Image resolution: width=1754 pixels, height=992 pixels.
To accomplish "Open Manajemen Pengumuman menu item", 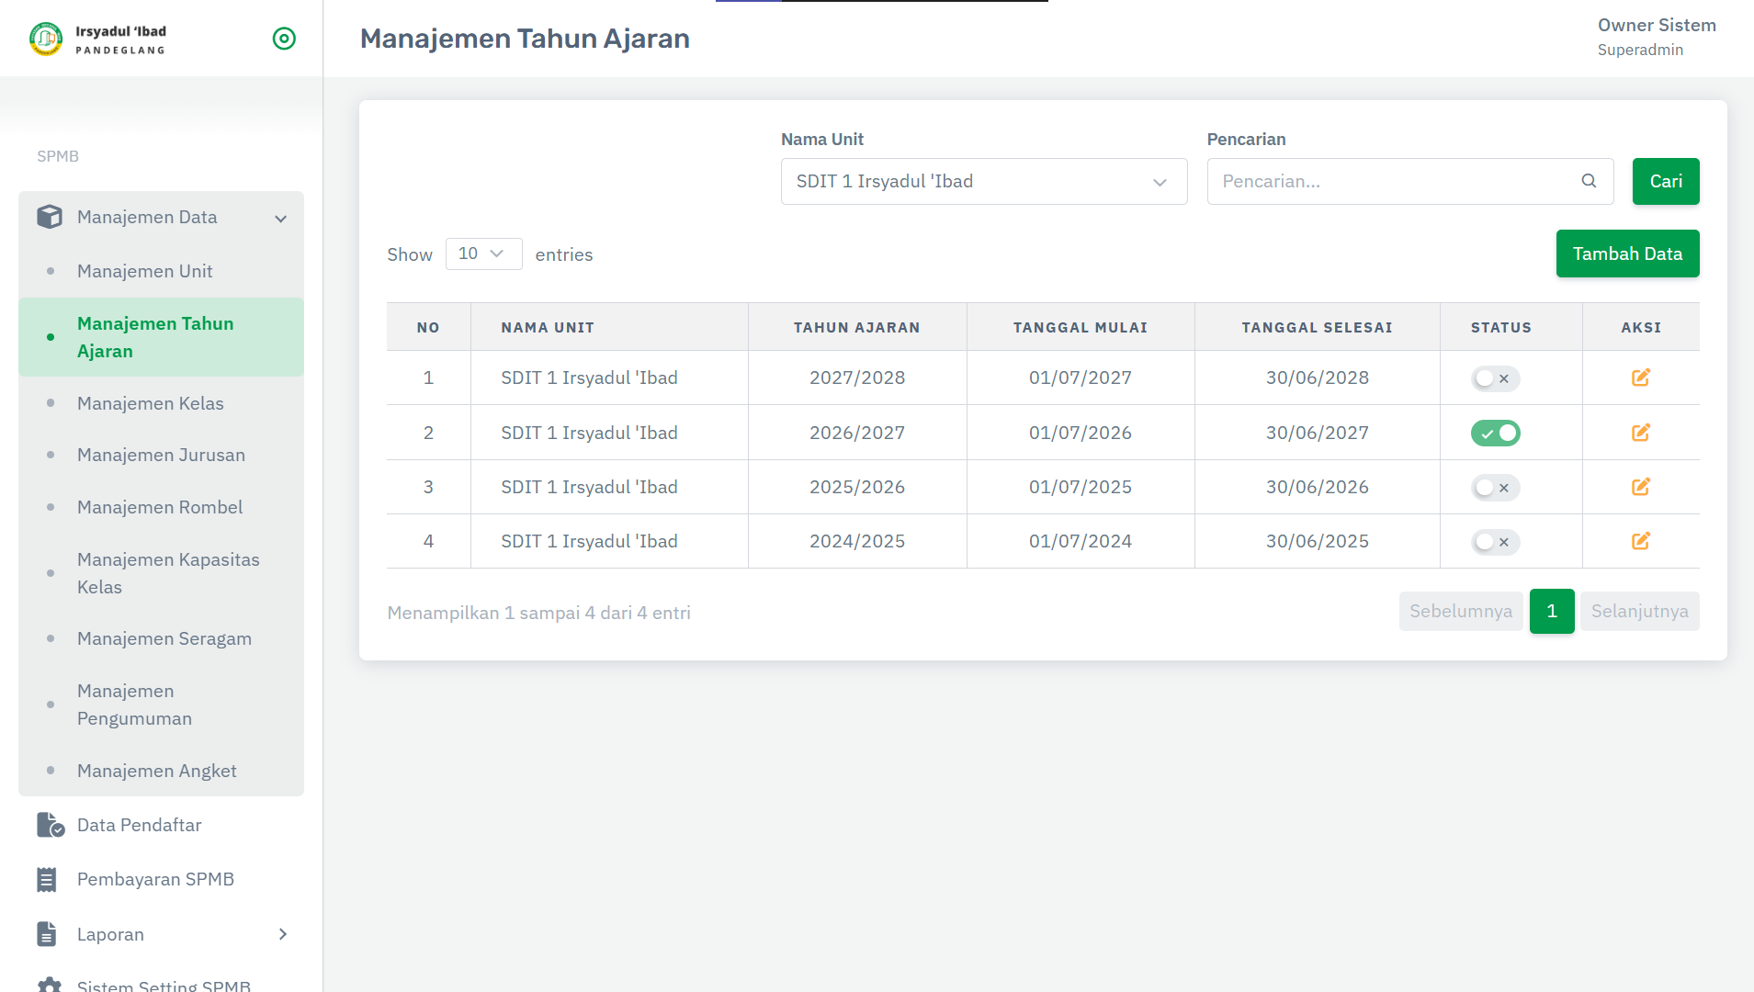I will [x=161, y=705].
